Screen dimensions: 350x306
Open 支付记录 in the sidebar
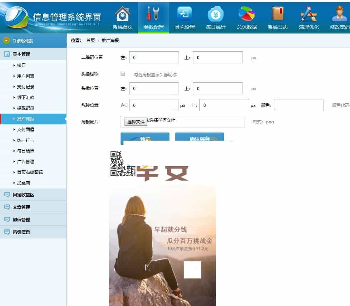click(26, 87)
